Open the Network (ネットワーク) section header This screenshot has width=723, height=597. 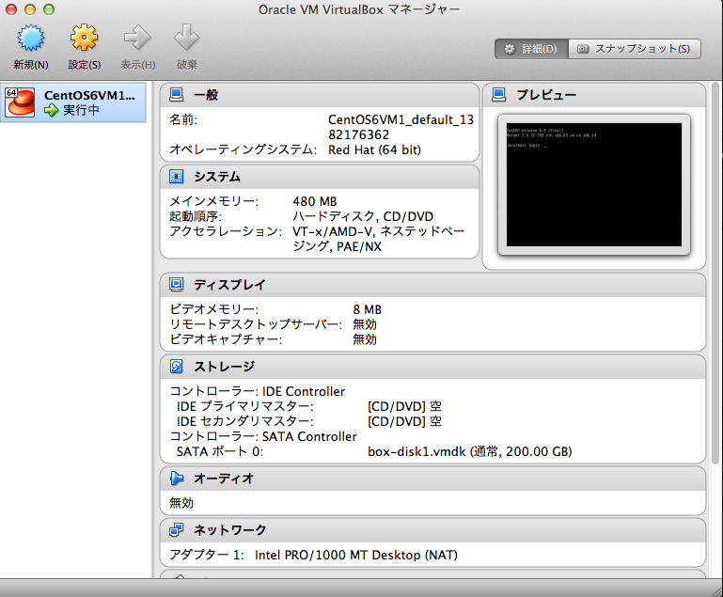click(432, 530)
